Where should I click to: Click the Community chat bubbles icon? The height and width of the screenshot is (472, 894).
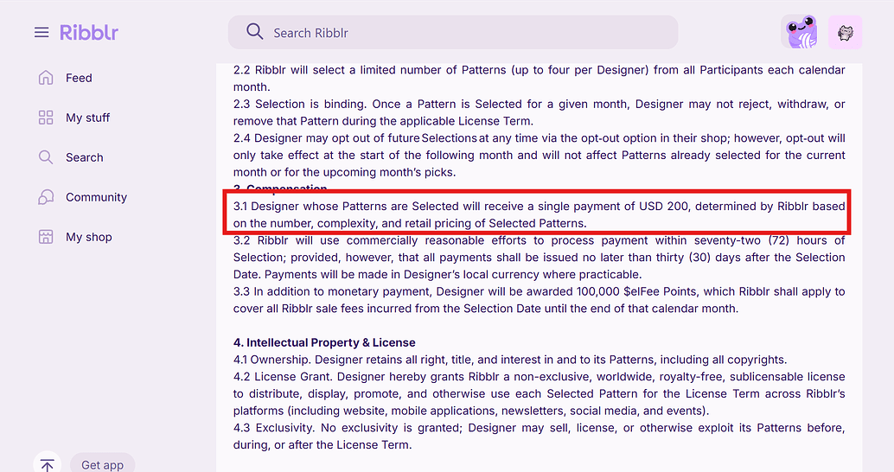point(46,197)
